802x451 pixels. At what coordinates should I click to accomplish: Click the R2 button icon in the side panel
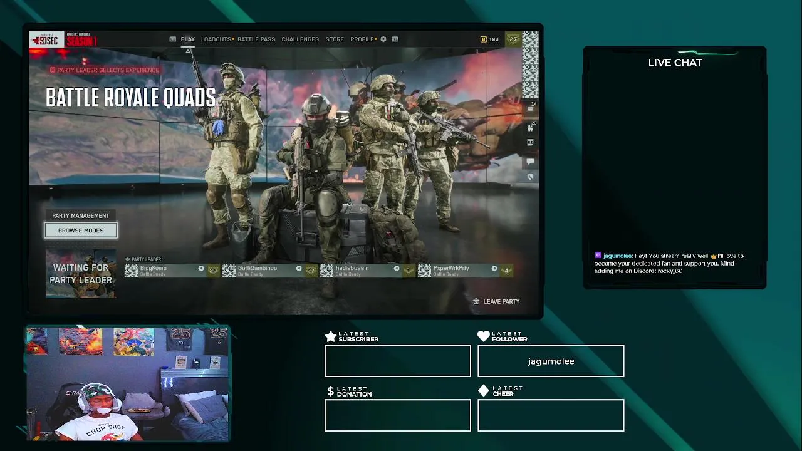530,143
